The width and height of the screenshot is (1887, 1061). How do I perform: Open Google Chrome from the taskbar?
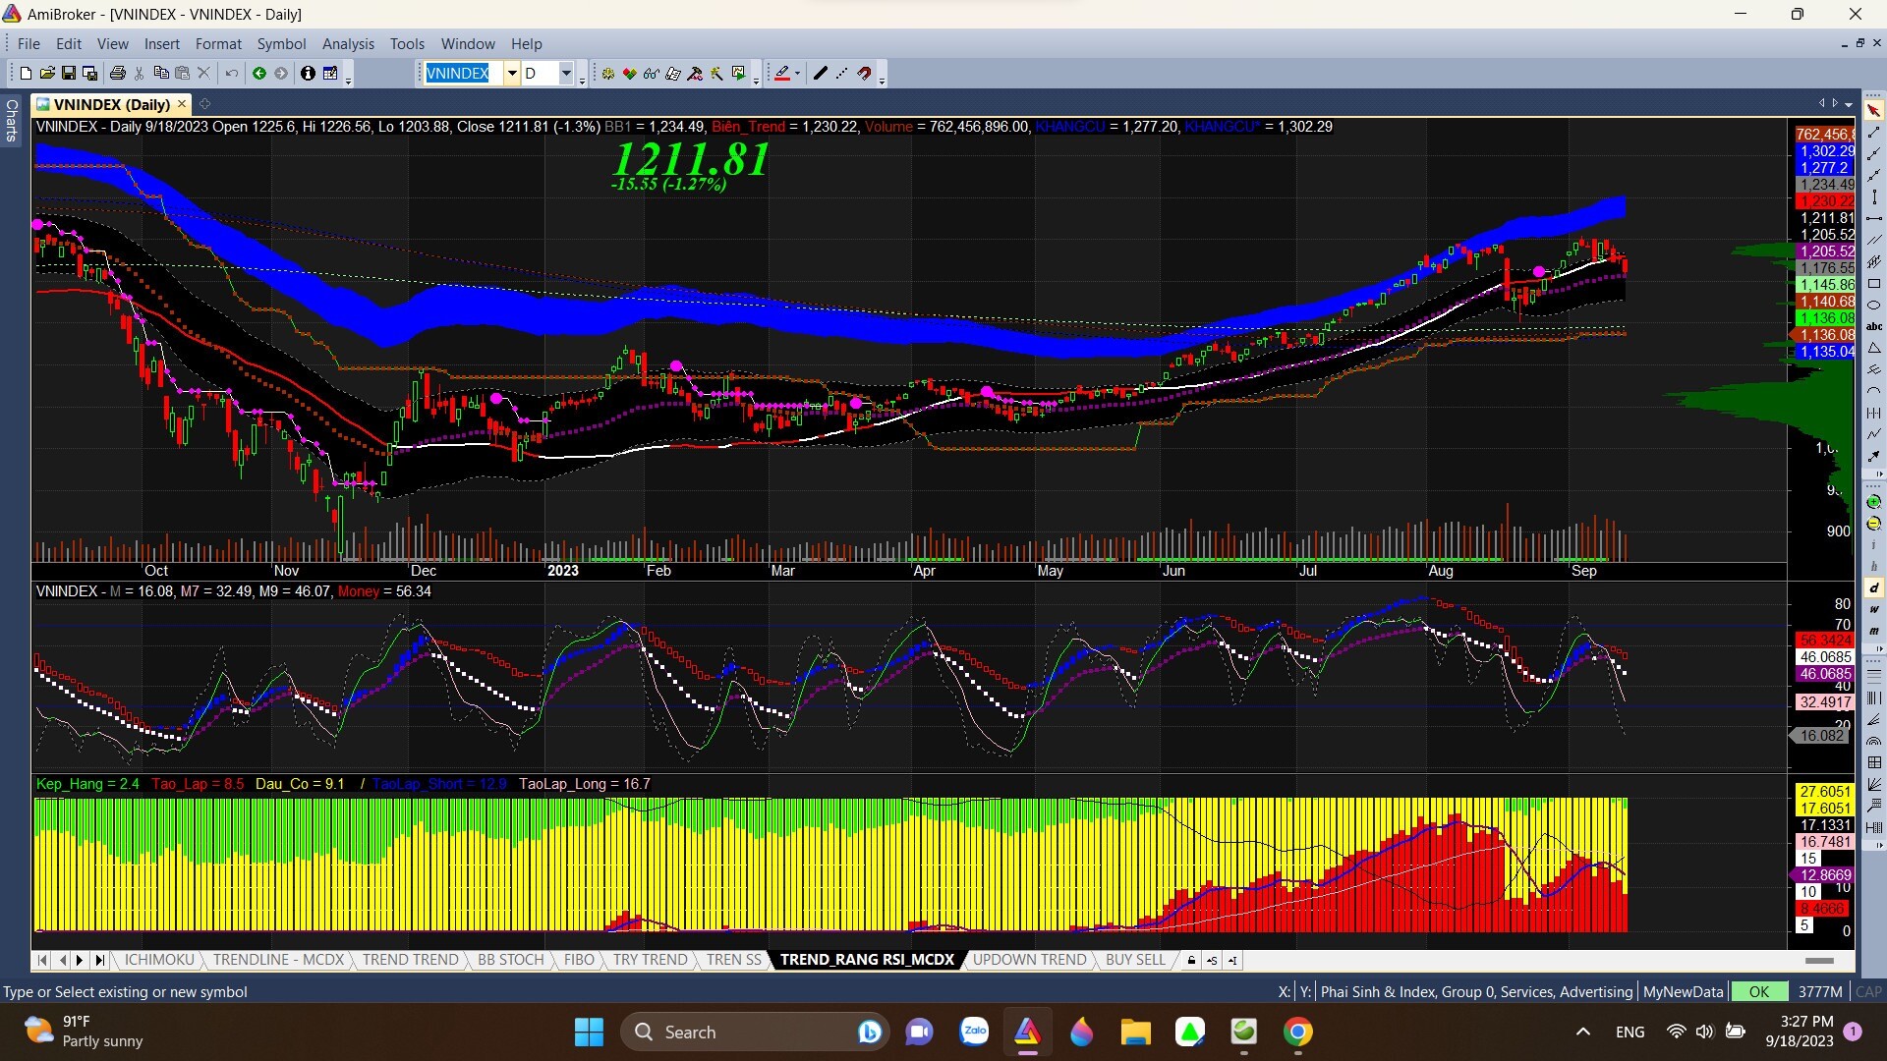pos(1298,1032)
